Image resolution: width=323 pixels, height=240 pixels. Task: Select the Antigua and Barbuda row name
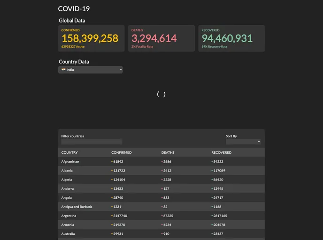(x=77, y=207)
